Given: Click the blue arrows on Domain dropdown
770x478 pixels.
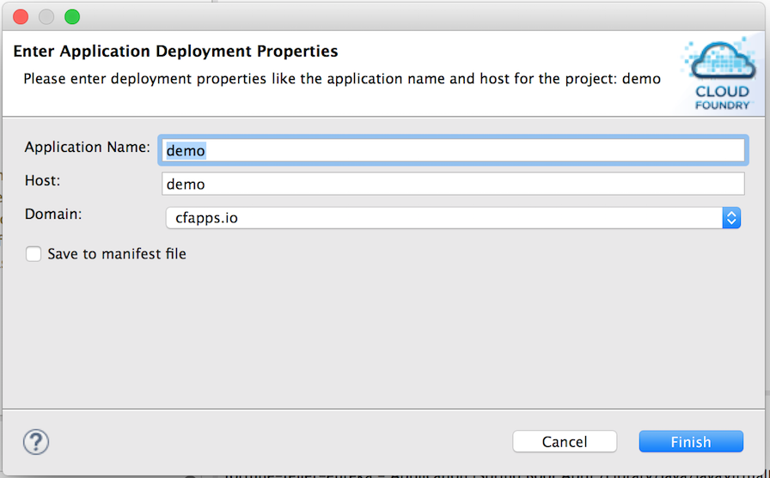Looking at the screenshot, I should pos(731,218).
